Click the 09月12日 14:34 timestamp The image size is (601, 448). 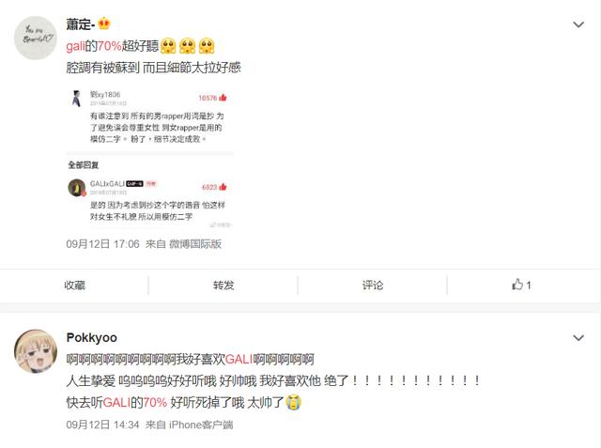[102, 425]
